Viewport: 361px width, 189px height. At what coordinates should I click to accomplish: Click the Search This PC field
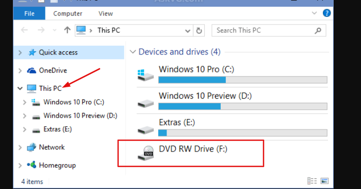(x=269, y=30)
